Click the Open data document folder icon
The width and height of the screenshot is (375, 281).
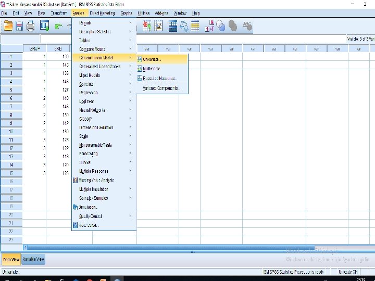point(8,26)
